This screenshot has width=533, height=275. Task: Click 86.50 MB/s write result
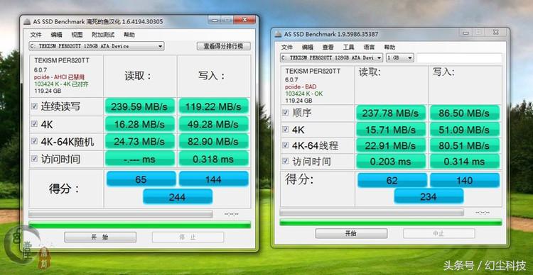pos(464,113)
